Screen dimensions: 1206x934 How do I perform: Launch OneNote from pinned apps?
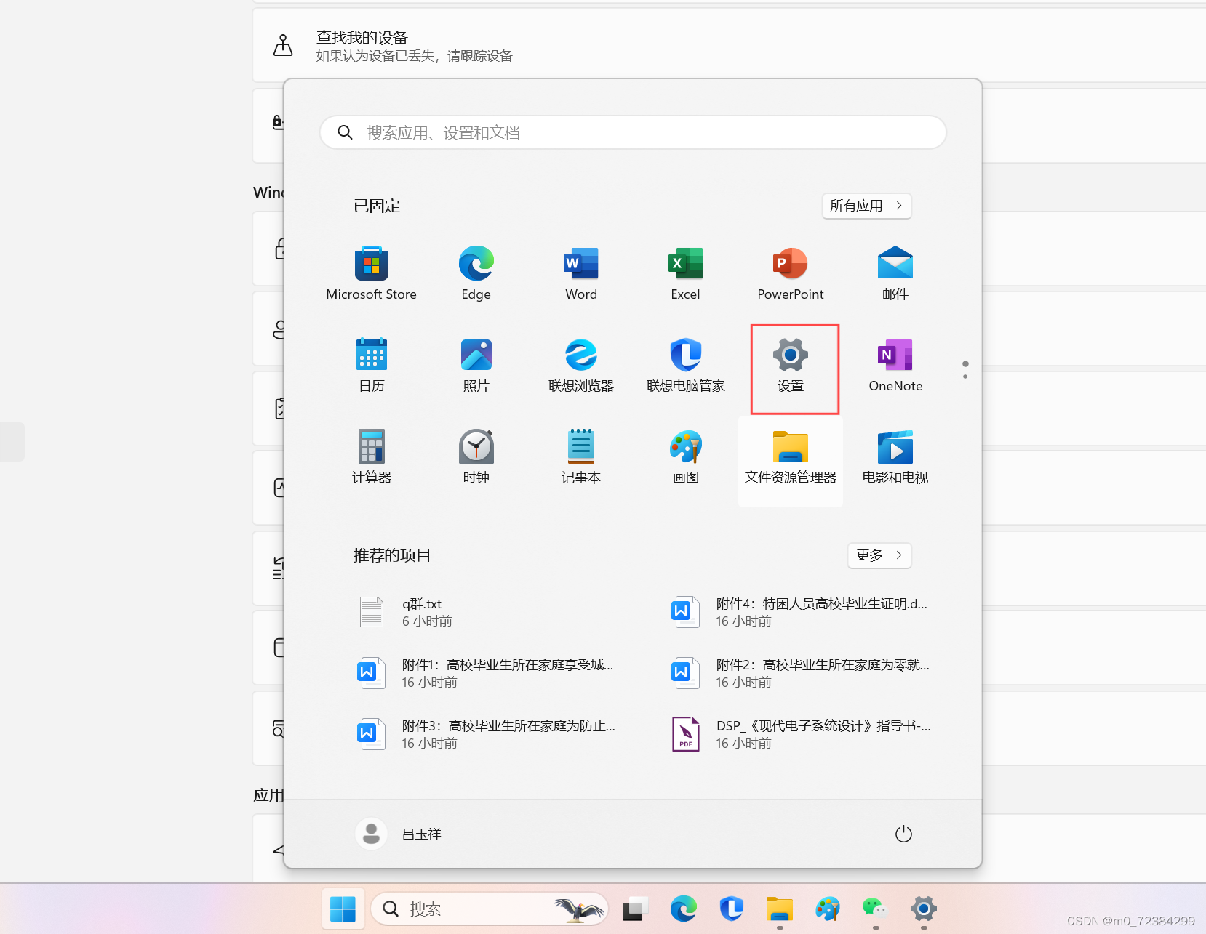(x=895, y=366)
